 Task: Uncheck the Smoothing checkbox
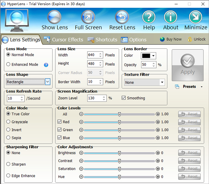124,98
